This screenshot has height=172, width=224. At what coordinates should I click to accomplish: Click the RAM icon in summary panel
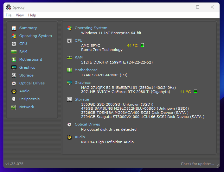69,58
